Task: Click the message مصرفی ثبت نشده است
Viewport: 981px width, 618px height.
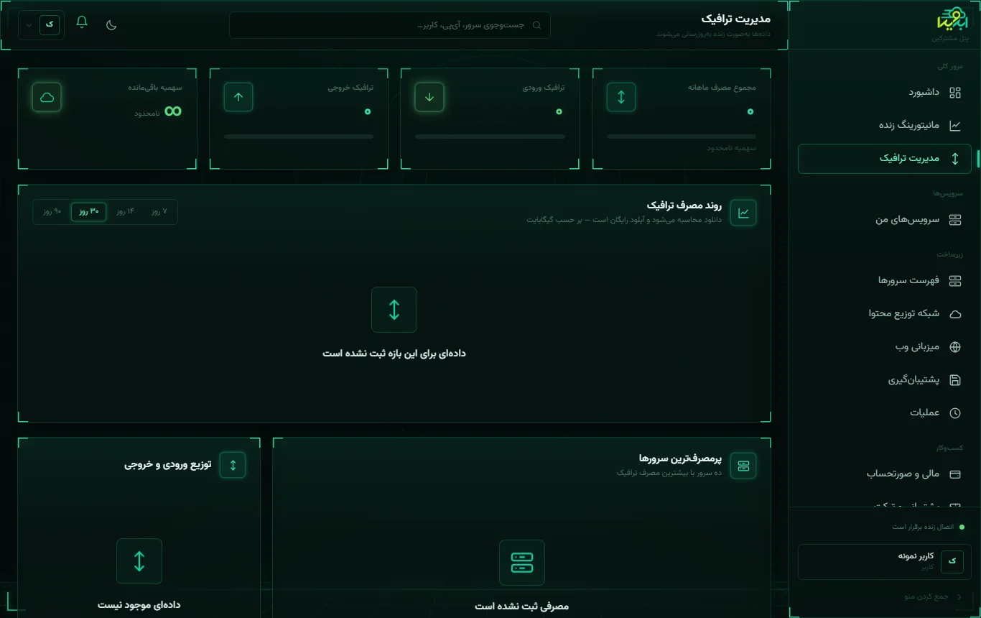Action: [522, 607]
